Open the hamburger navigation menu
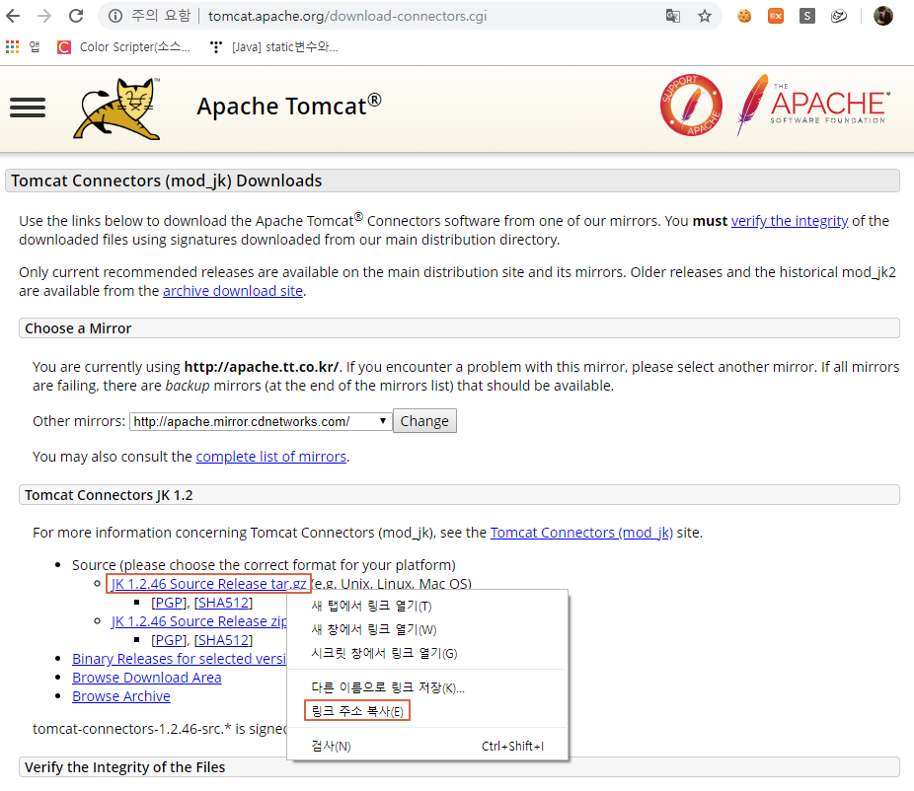 [28, 108]
